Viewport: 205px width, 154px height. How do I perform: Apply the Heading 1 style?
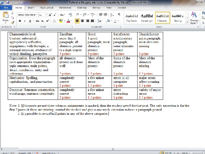pos(147,18)
